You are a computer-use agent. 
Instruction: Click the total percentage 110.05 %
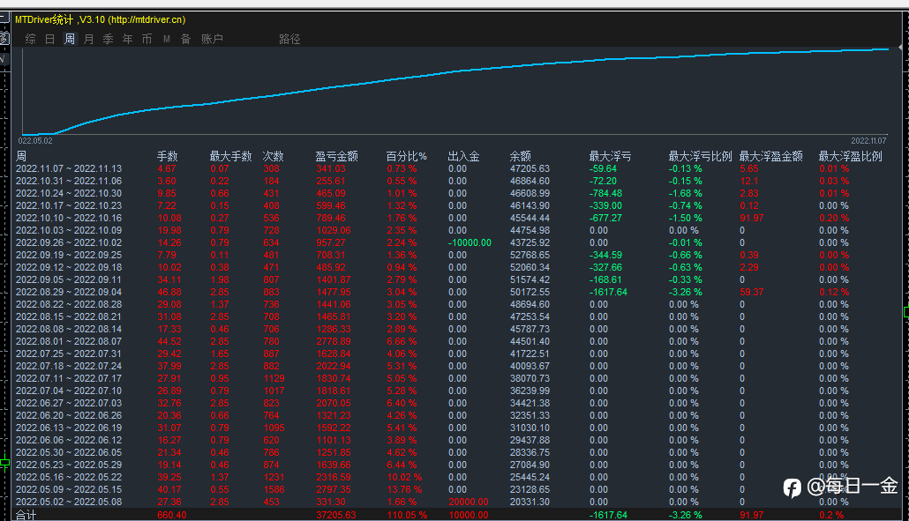407,515
